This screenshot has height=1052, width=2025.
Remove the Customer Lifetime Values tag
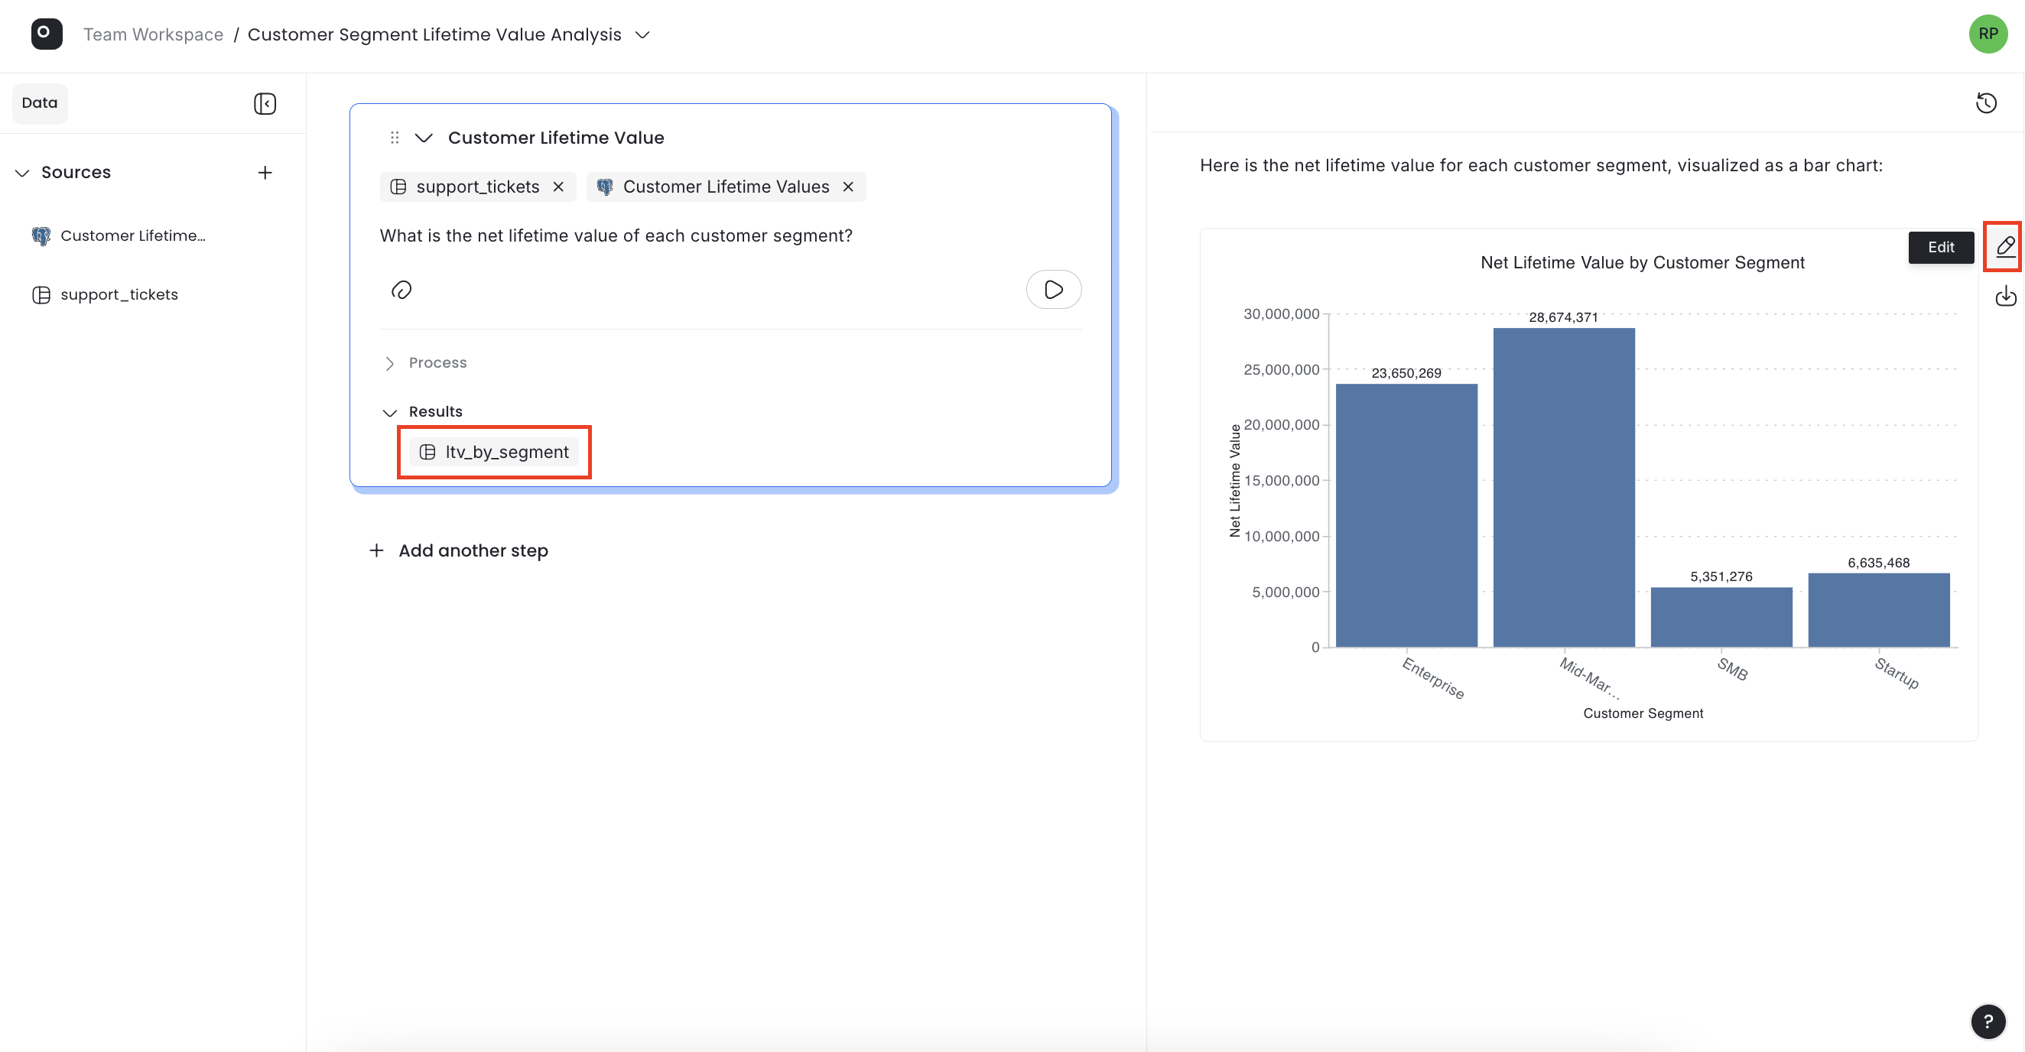pyautogui.click(x=847, y=187)
